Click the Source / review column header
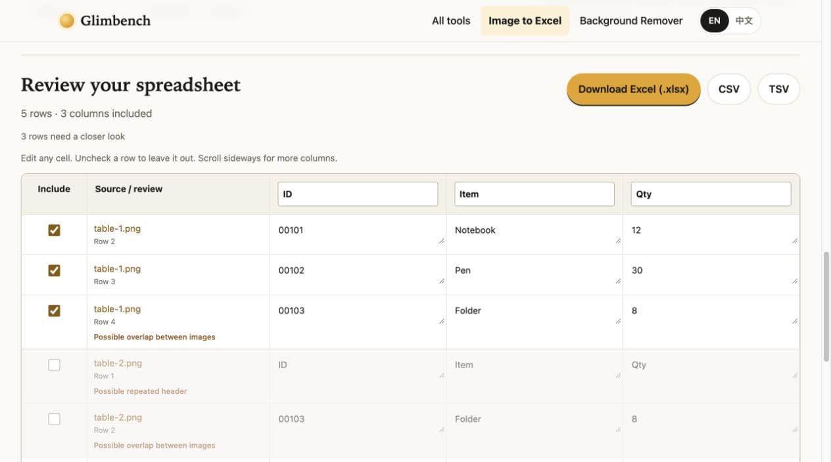Image resolution: width=831 pixels, height=462 pixels. (129, 189)
